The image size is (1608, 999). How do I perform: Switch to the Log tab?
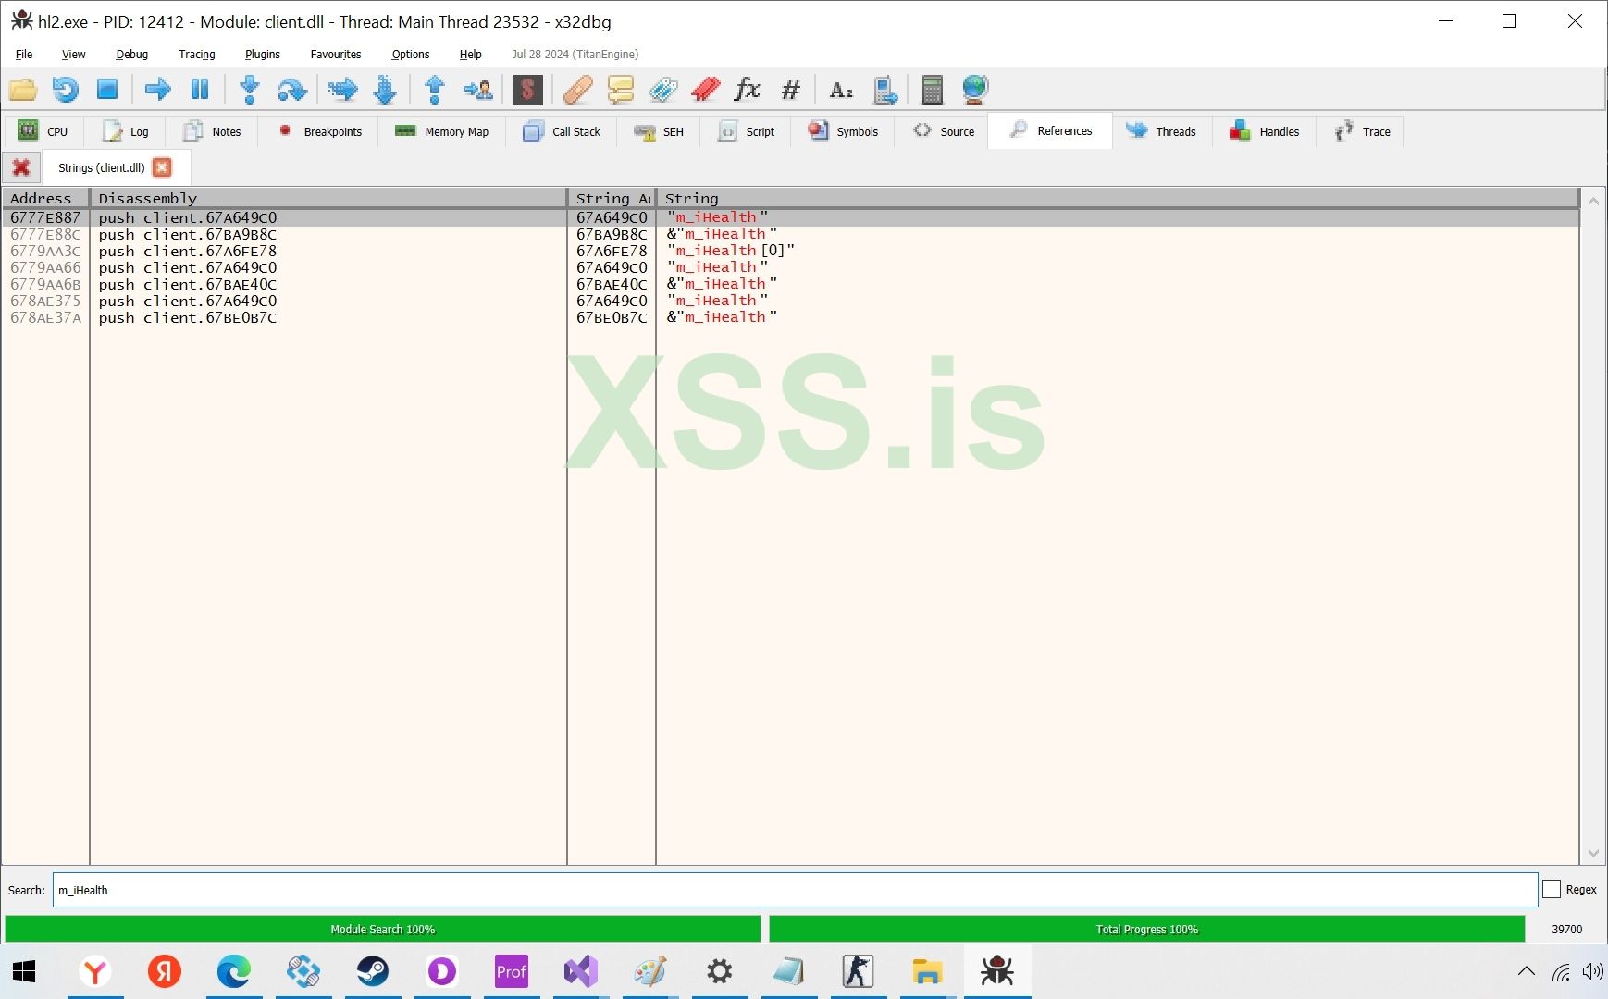[126, 131]
